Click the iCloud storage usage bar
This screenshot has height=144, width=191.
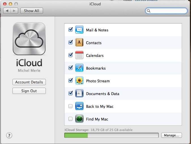pyautogui.click(x=111, y=135)
